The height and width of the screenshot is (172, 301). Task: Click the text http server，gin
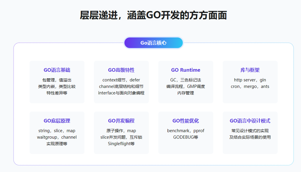coord(250,80)
